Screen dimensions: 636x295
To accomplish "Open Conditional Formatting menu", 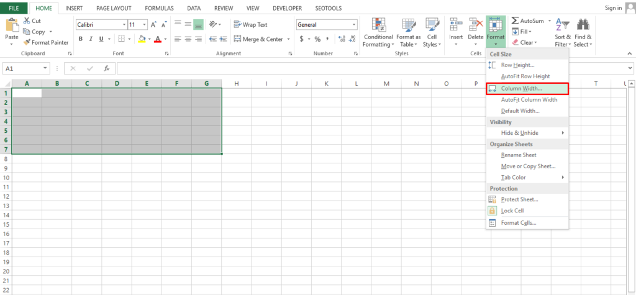I will 378,33.
